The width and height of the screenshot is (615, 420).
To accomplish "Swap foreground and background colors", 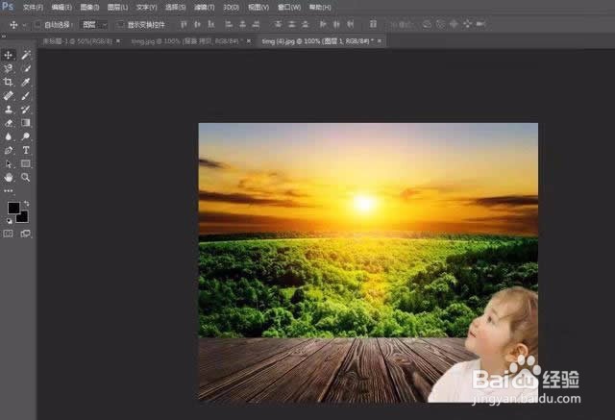I will (27, 203).
